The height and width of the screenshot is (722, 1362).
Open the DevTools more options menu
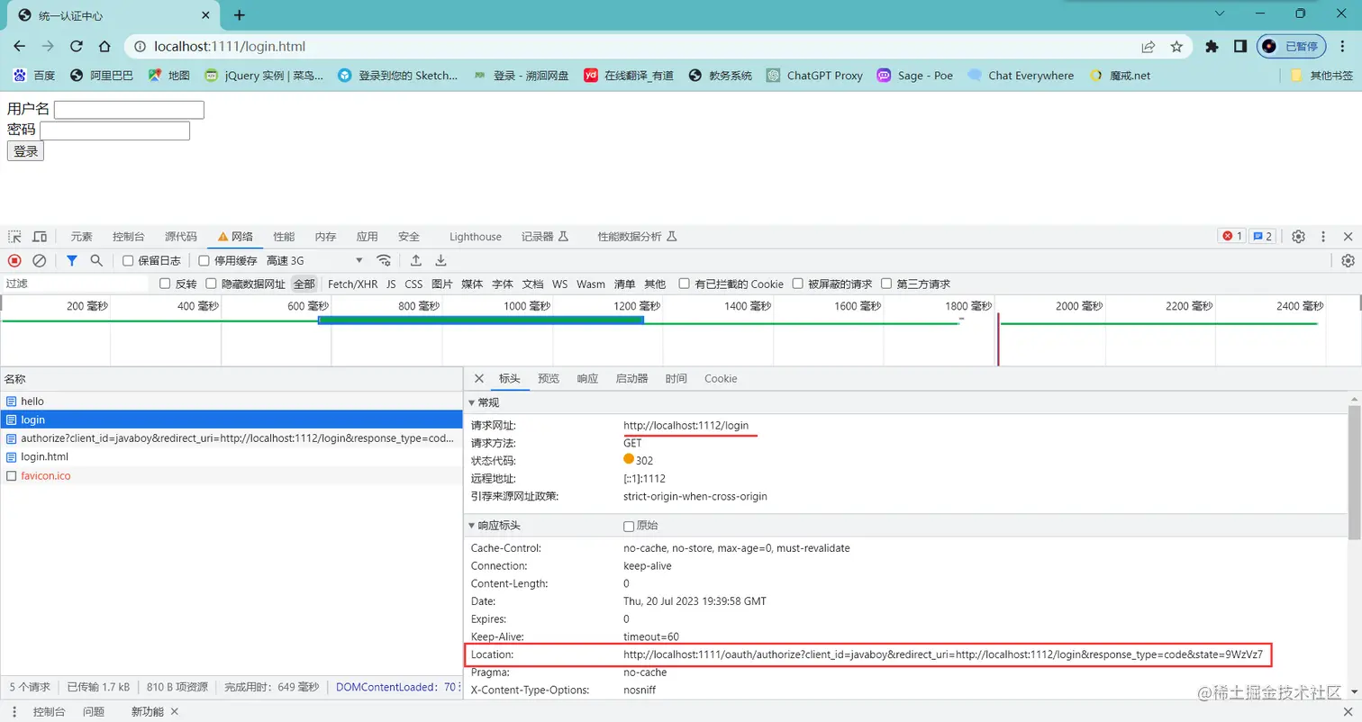coord(1323,237)
